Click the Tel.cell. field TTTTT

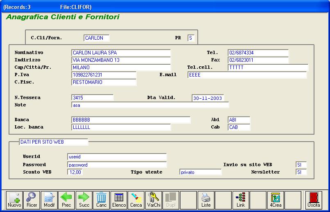[268, 68]
